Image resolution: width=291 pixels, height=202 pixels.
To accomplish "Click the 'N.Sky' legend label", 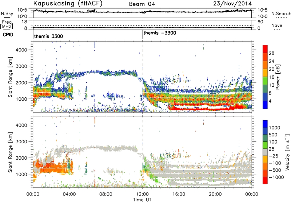I will [7, 13].
